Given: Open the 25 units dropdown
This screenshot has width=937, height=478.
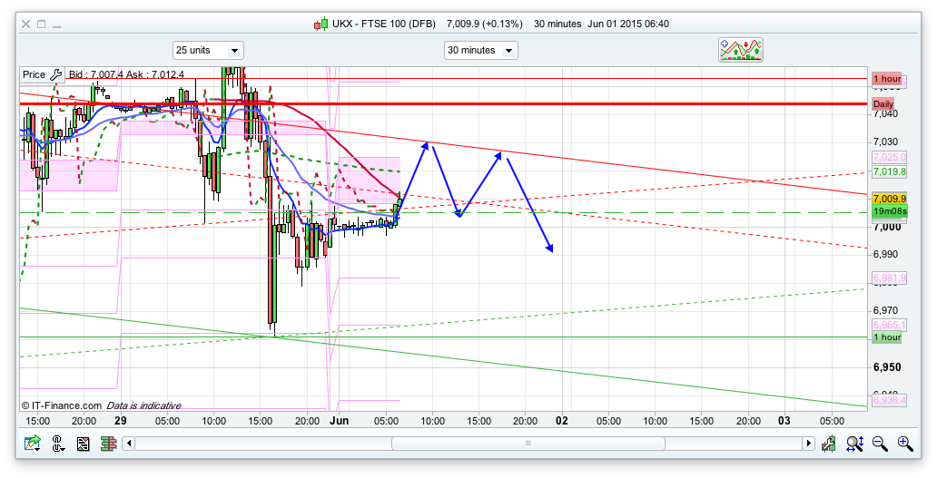Looking at the screenshot, I should 208,50.
